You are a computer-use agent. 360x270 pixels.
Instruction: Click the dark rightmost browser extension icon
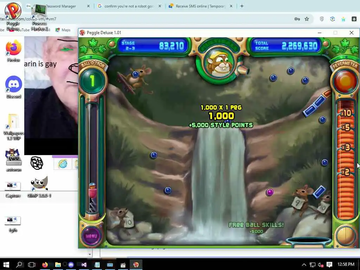354,19
